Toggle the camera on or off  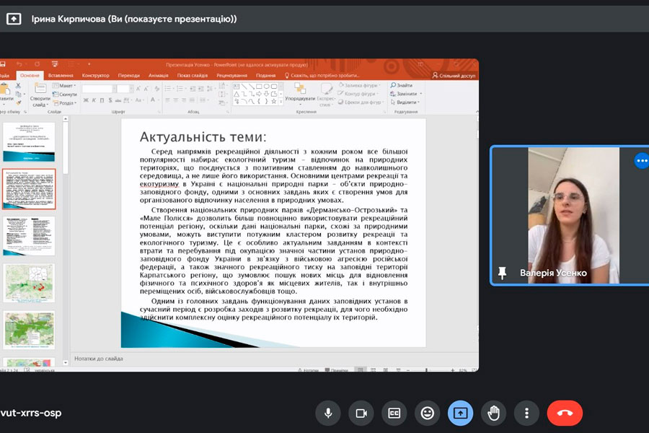pos(361,413)
